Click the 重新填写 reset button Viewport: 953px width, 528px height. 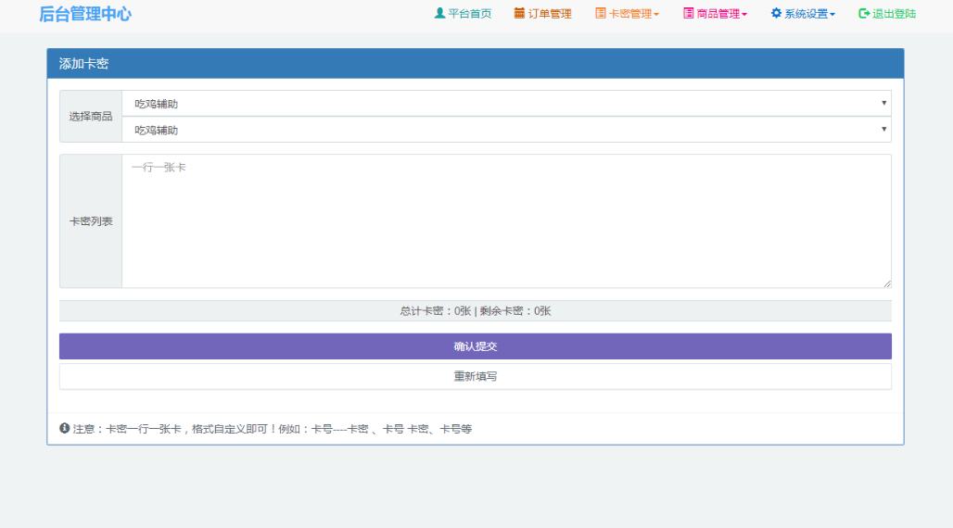pyautogui.click(x=475, y=377)
